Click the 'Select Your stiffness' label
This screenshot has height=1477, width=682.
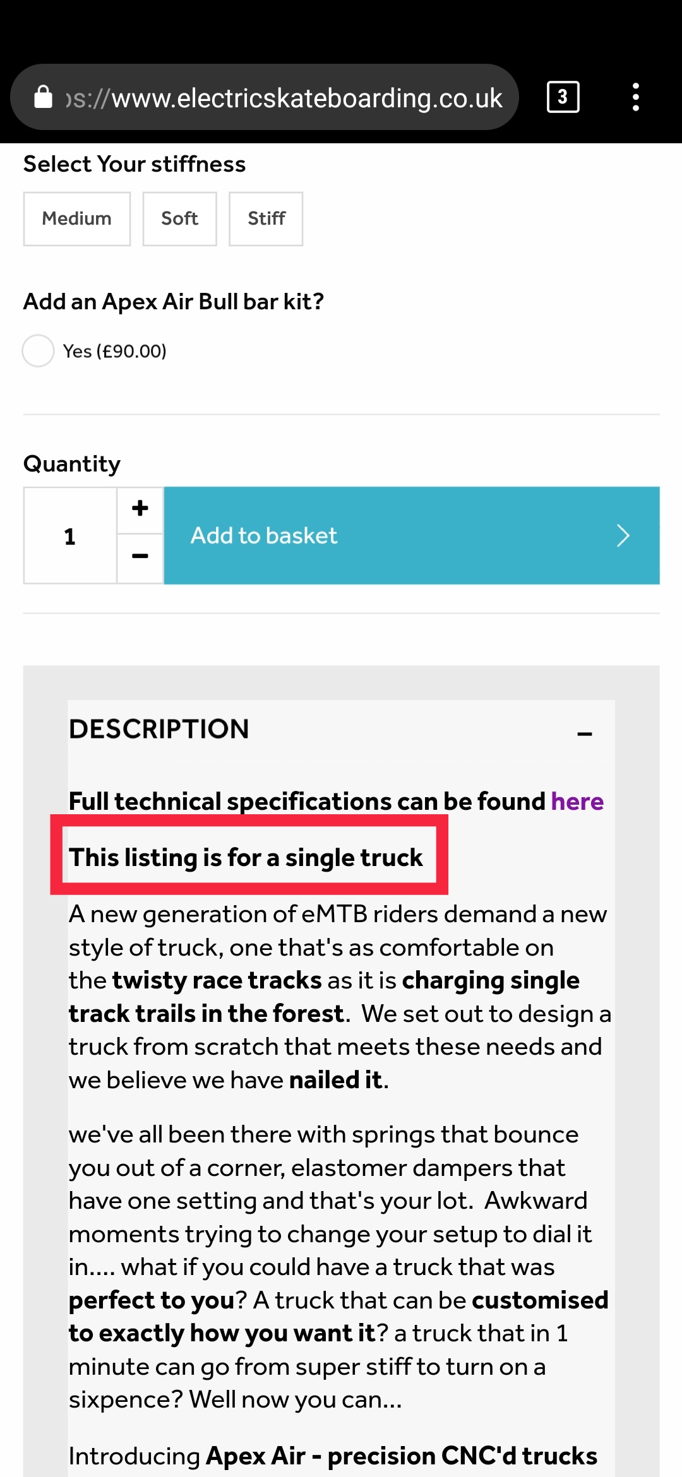(135, 164)
